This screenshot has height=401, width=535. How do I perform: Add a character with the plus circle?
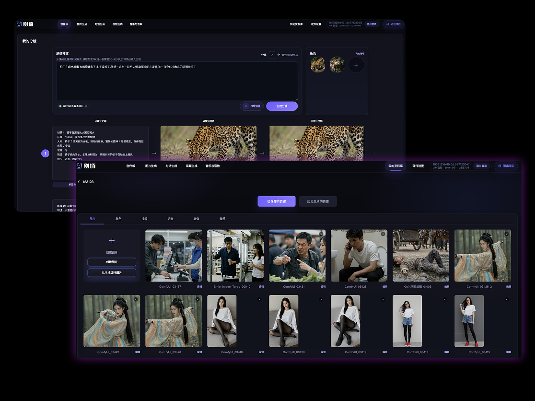pyautogui.click(x=356, y=65)
